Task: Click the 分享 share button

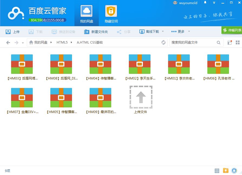Action: 124,32
